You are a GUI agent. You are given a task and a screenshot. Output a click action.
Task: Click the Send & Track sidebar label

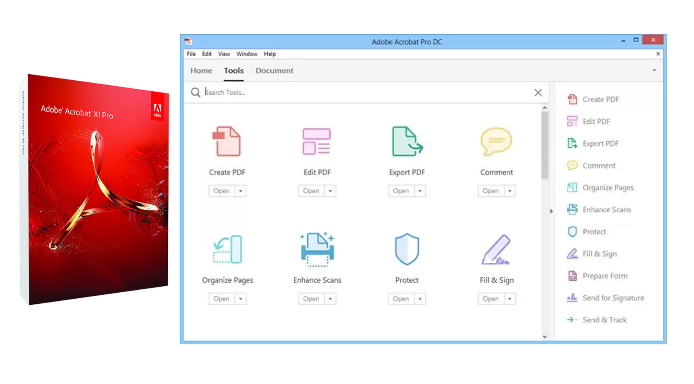point(605,320)
